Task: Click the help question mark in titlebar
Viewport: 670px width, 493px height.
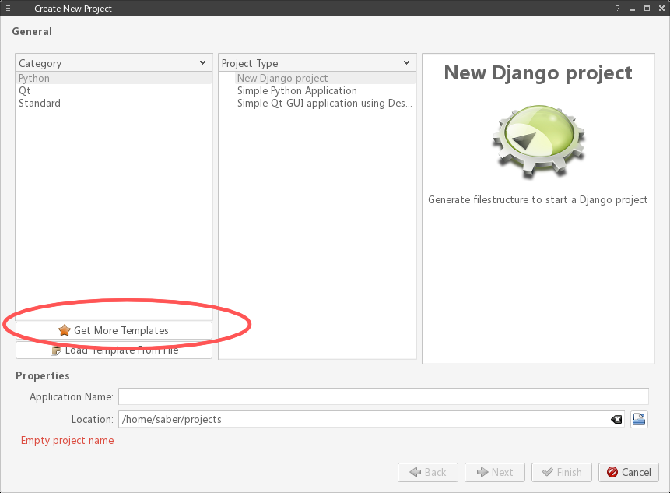Action: point(617,8)
